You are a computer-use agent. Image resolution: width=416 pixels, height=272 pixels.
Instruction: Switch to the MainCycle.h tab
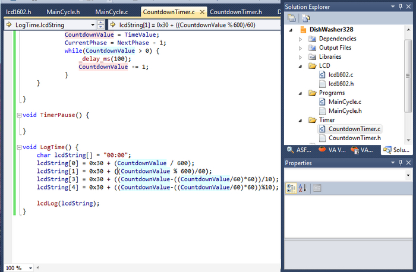click(62, 12)
